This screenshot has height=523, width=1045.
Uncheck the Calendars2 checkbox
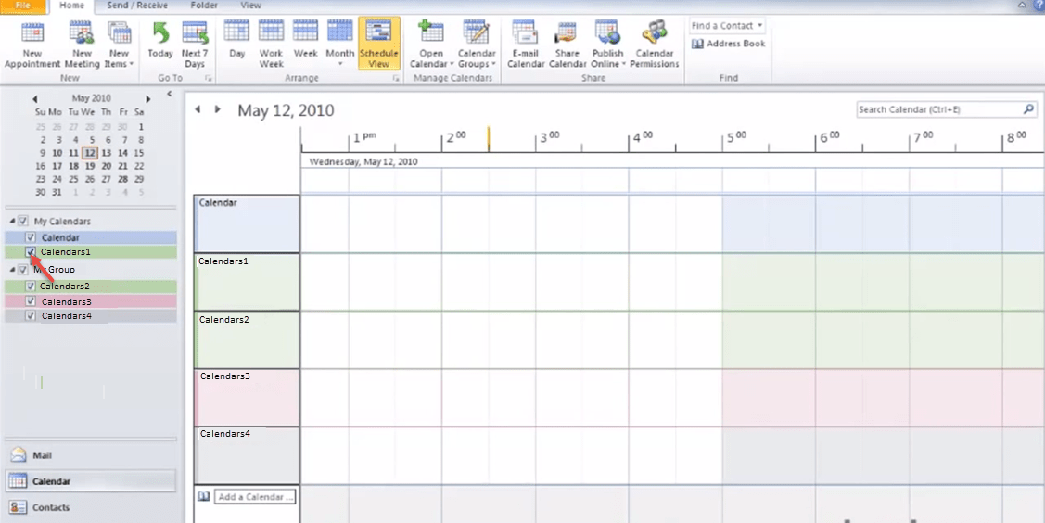31,286
